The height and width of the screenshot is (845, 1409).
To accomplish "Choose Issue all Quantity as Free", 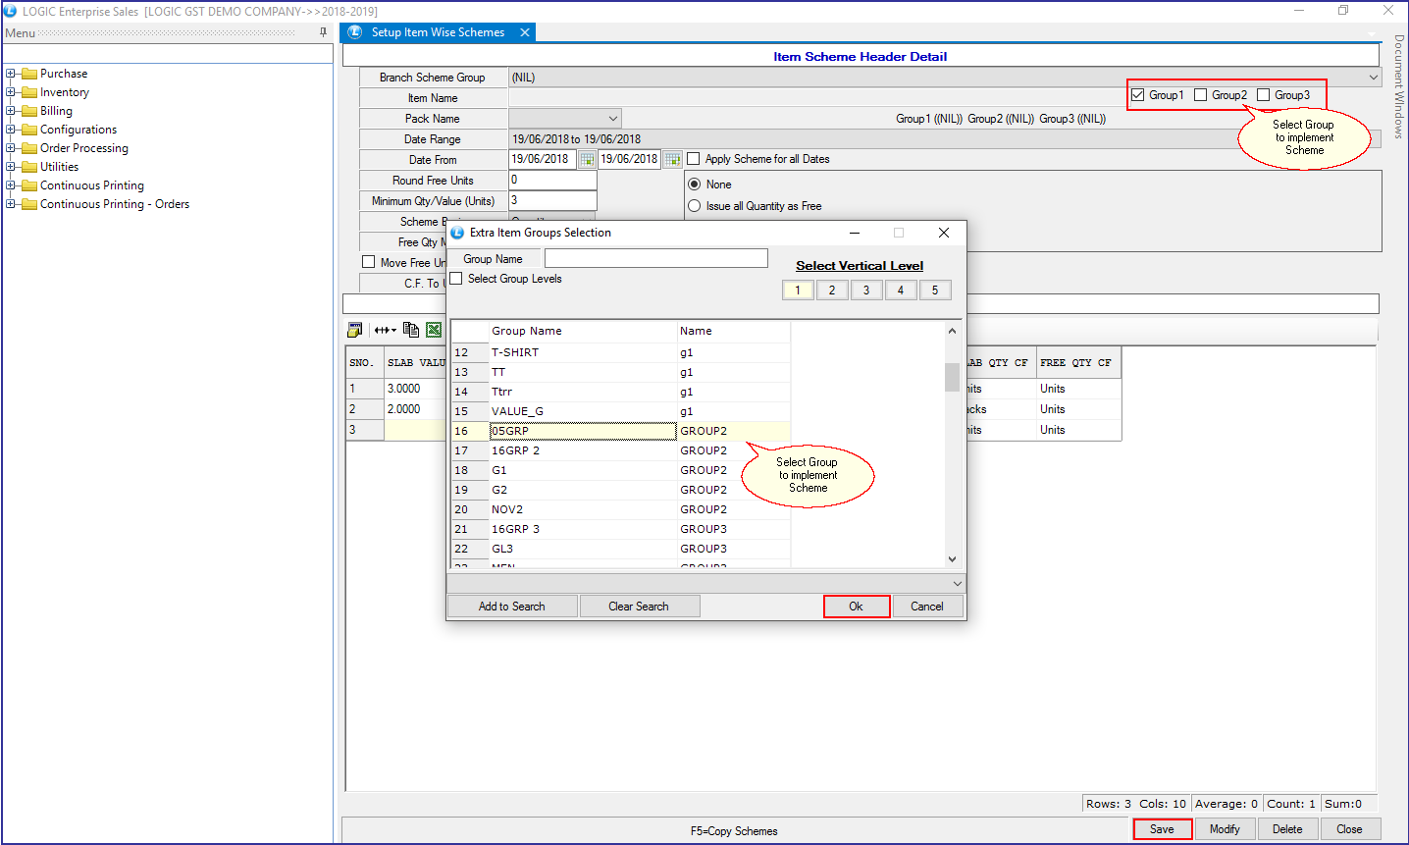I will click(x=695, y=206).
